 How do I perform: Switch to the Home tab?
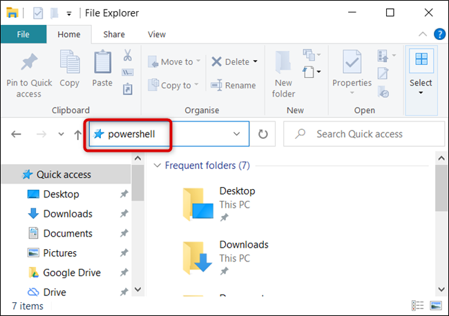click(69, 34)
